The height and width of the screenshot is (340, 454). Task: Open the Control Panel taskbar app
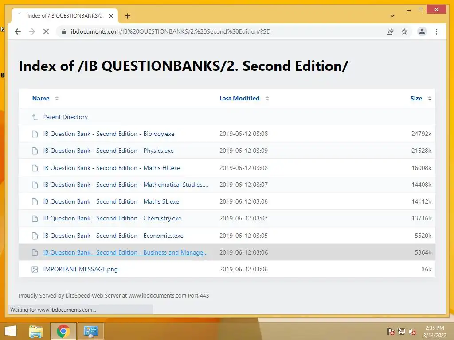click(91, 331)
